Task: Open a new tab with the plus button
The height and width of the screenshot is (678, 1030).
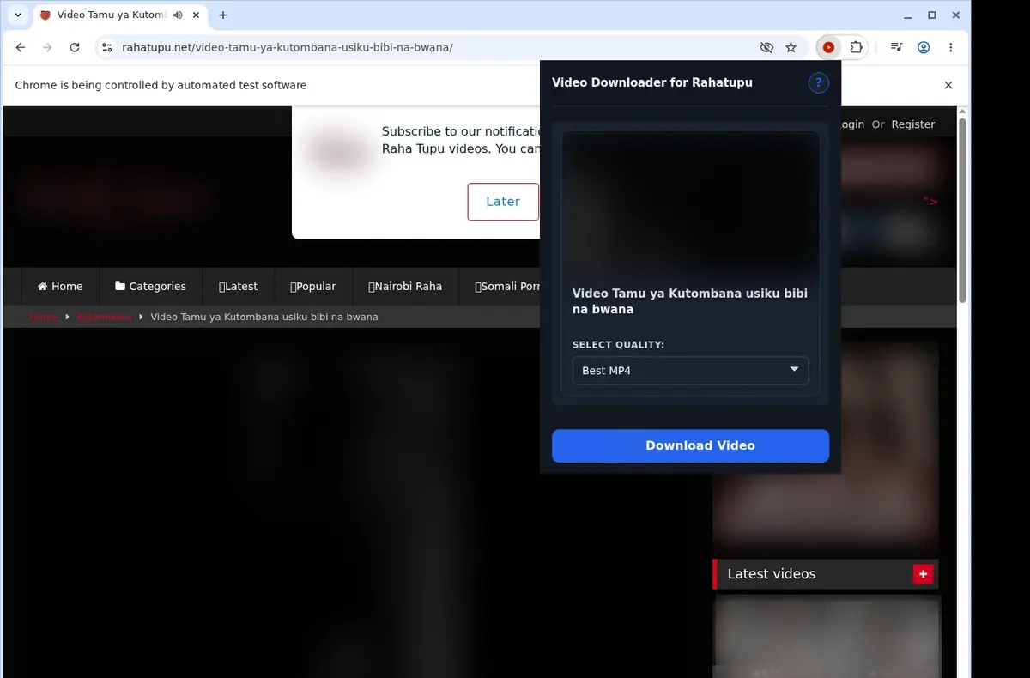Action: coord(223,15)
